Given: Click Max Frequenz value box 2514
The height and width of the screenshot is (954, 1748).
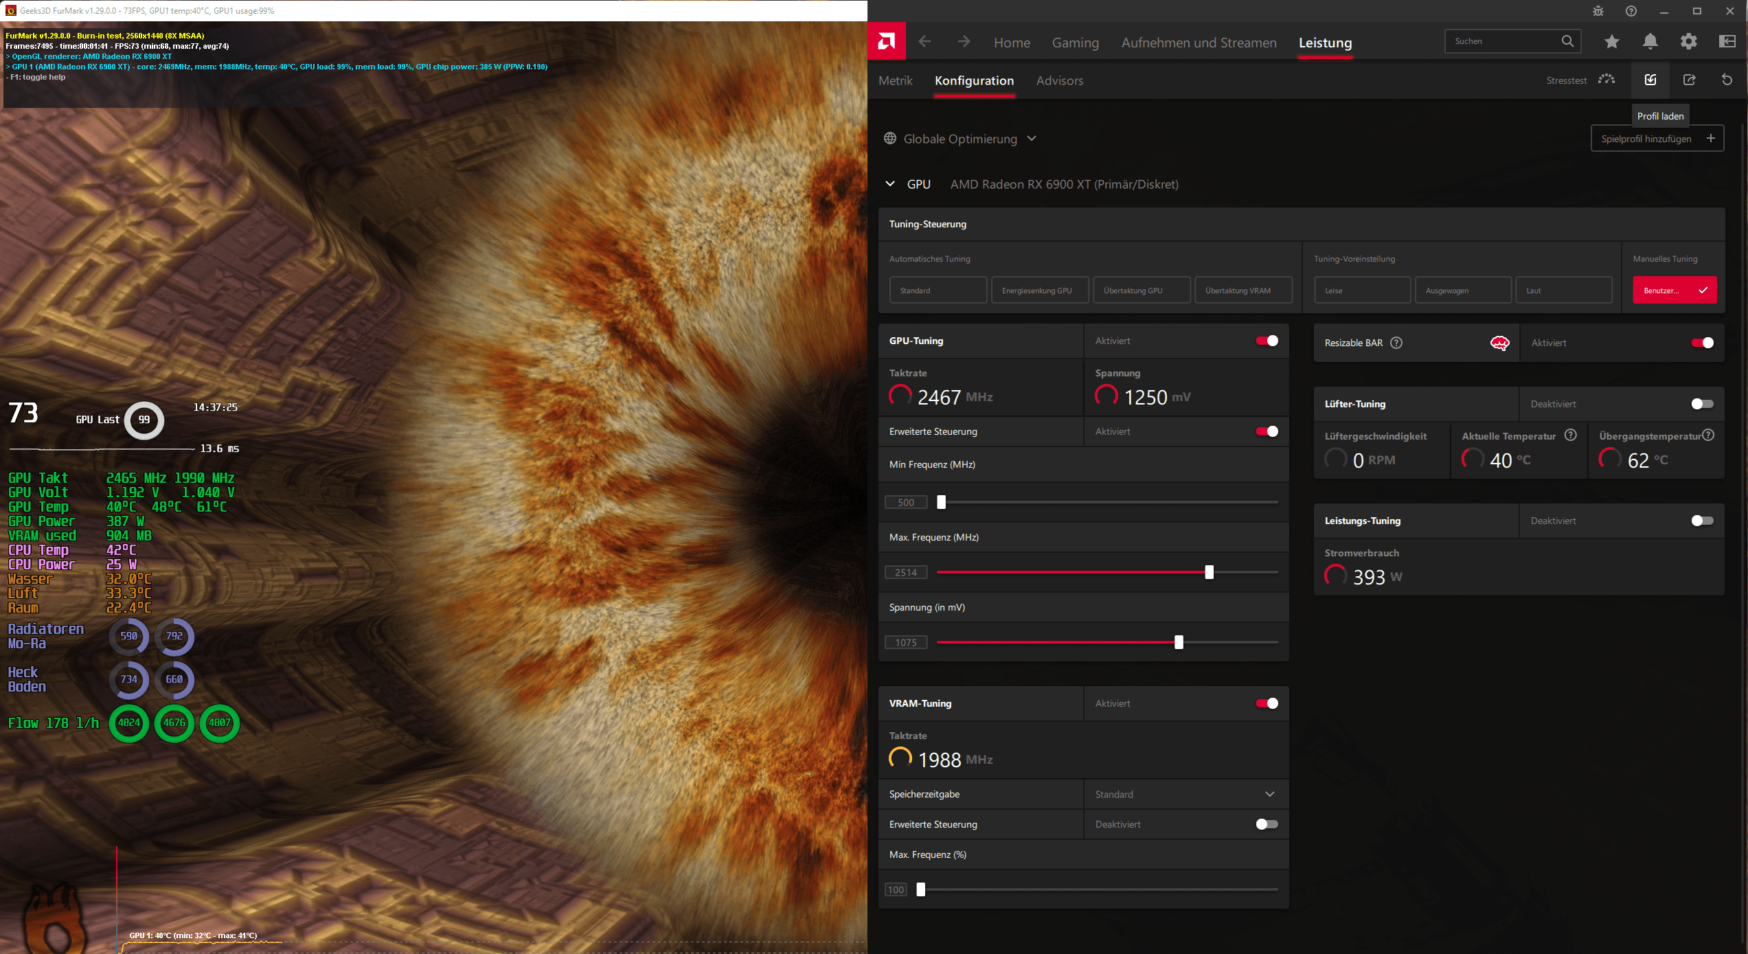Looking at the screenshot, I should (x=906, y=572).
